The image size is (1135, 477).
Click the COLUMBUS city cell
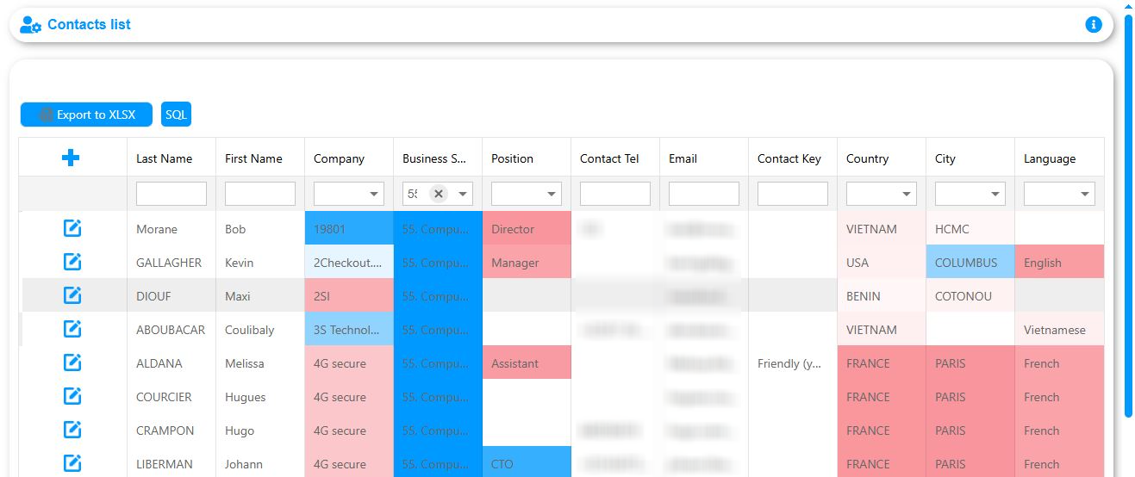coord(970,263)
